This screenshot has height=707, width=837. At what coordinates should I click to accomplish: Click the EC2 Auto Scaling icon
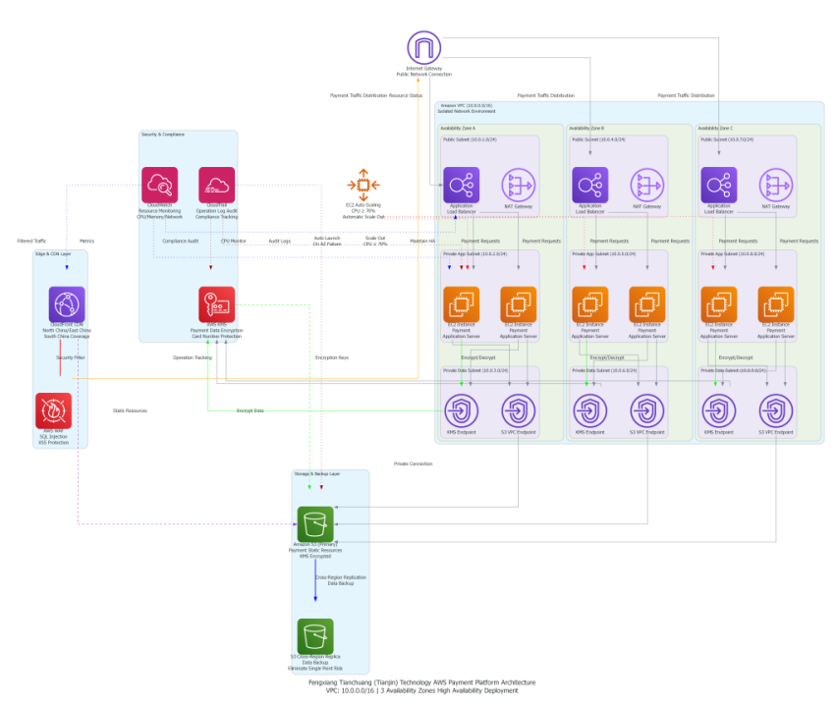pos(363,185)
